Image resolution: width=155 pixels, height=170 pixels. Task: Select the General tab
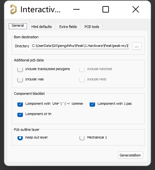[x=18, y=26]
